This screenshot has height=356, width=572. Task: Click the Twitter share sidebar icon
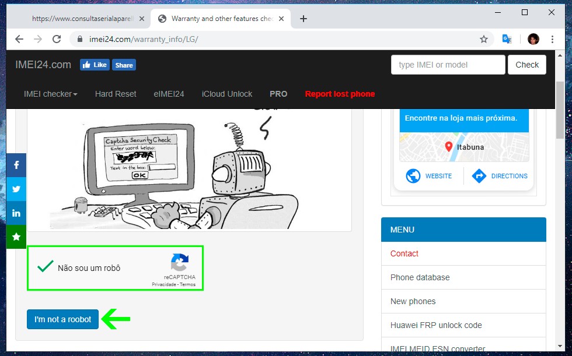coord(16,189)
